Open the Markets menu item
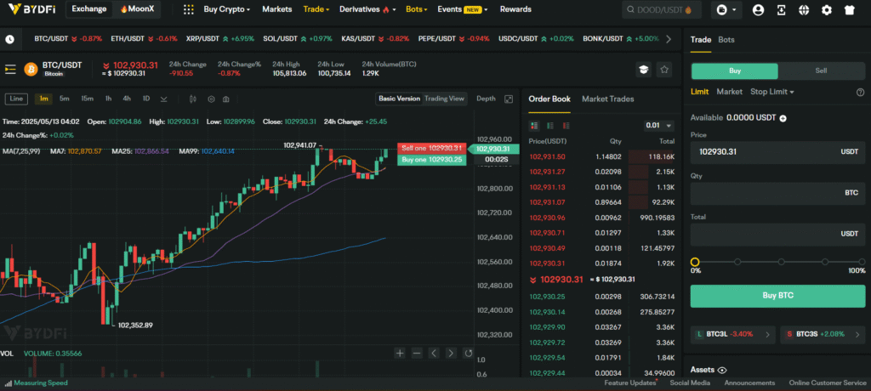871x391 pixels. [276, 9]
